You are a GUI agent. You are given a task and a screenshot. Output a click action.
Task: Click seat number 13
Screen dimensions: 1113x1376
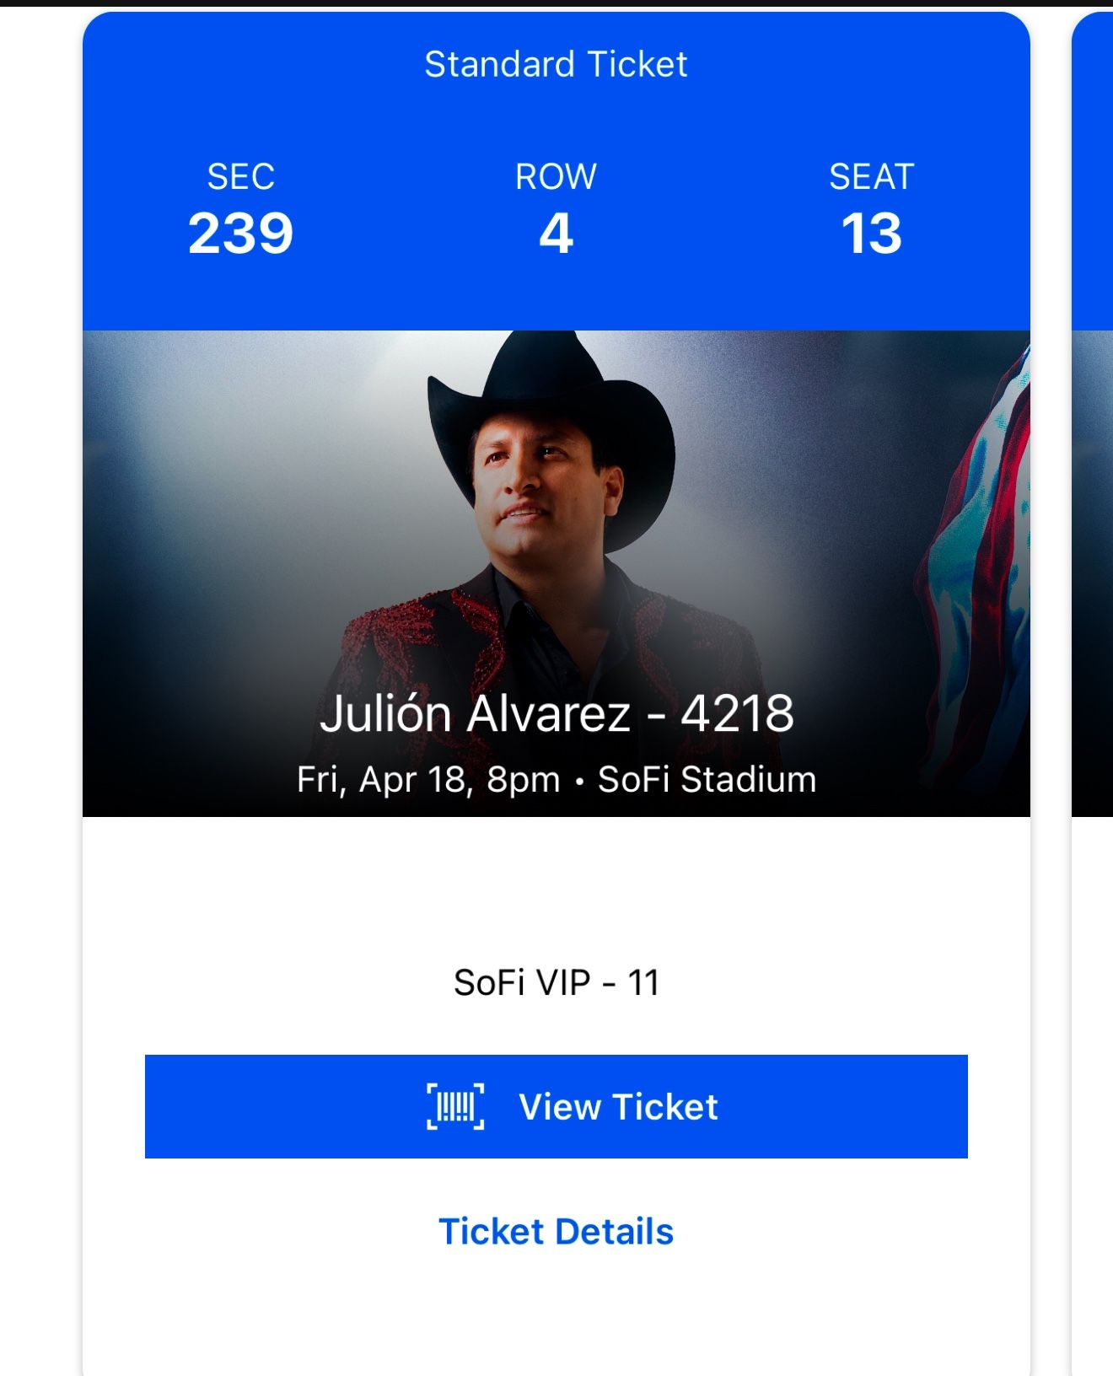(872, 234)
